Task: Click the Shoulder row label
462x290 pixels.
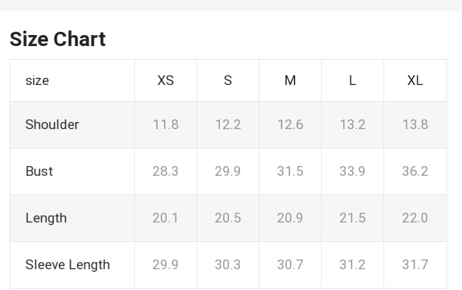Action: tap(52, 125)
